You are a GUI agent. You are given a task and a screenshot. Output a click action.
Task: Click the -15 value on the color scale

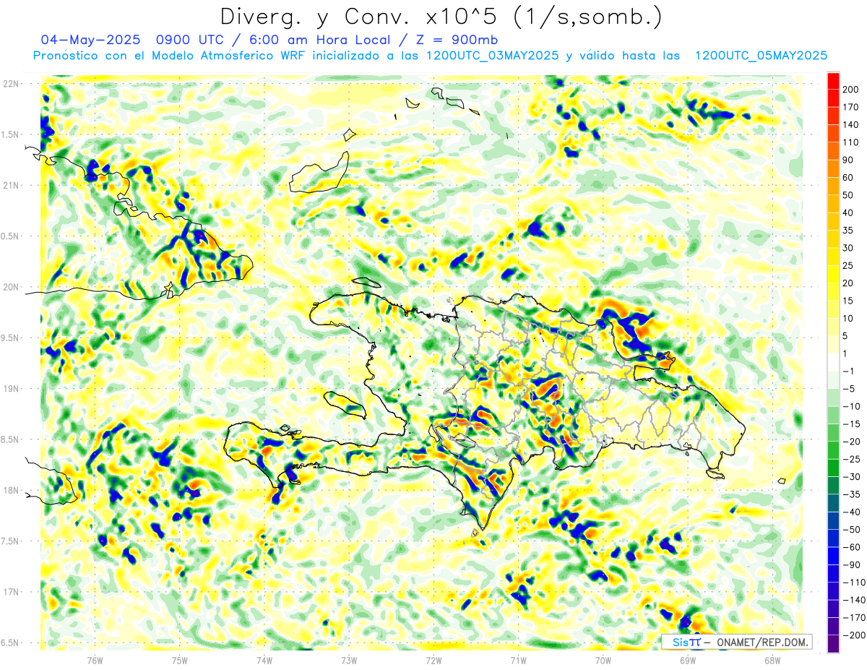pyautogui.click(x=852, y=424)
